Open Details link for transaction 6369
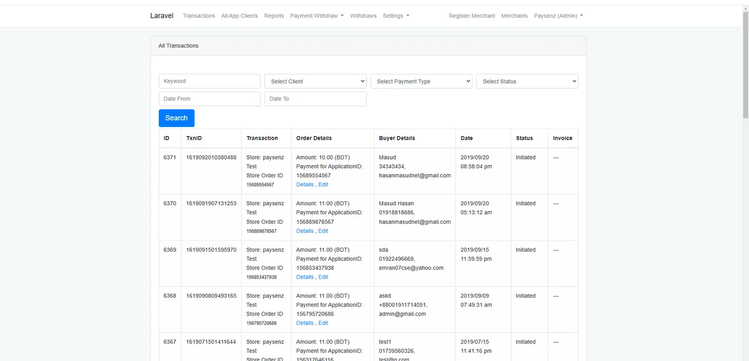This screenshot has width=749, height=361. [x=305, y=277]
